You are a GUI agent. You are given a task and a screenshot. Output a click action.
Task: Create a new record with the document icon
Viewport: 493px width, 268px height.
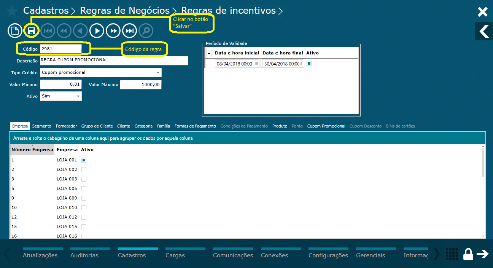click(x=15, y=30)
